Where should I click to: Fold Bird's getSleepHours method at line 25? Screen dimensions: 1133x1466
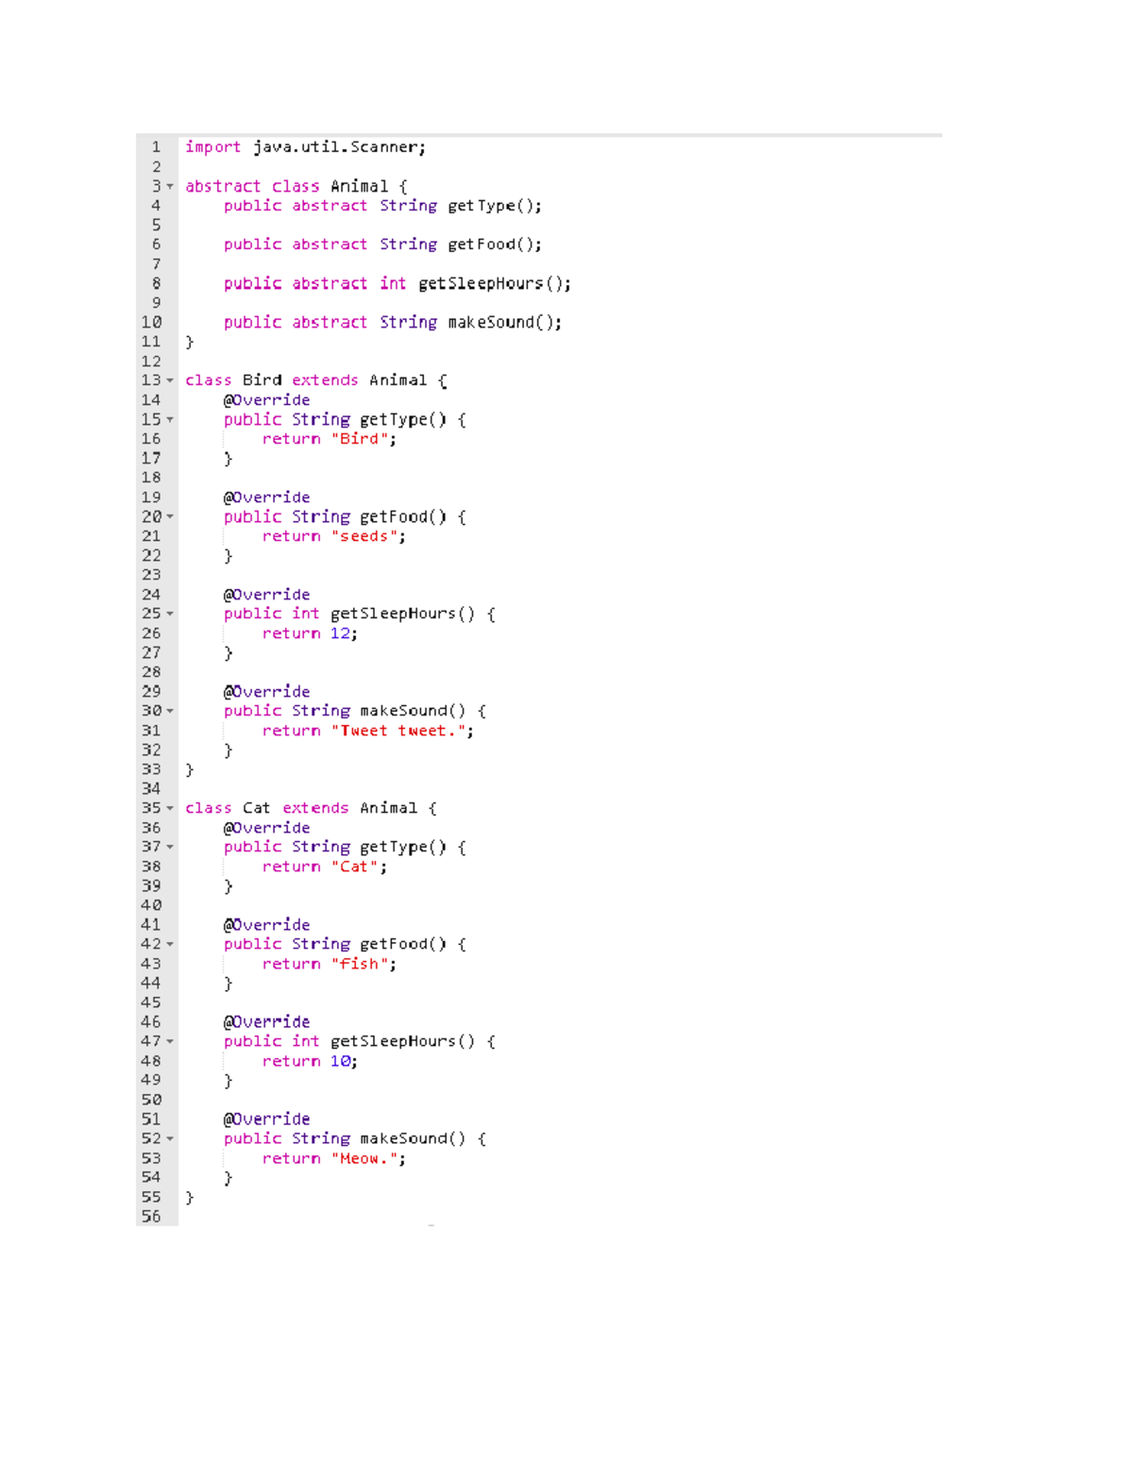pyautogui.click(x=170, y=614)
